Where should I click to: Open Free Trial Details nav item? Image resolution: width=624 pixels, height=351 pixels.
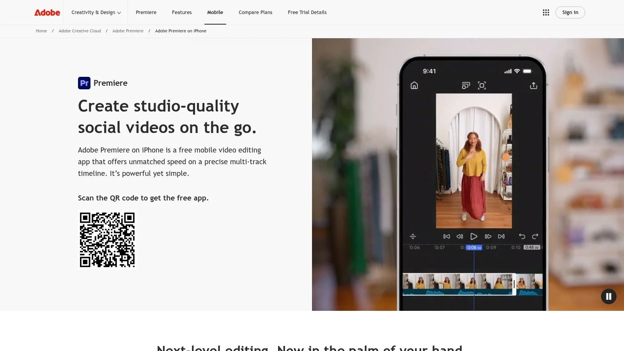click(x=307, y=12)
